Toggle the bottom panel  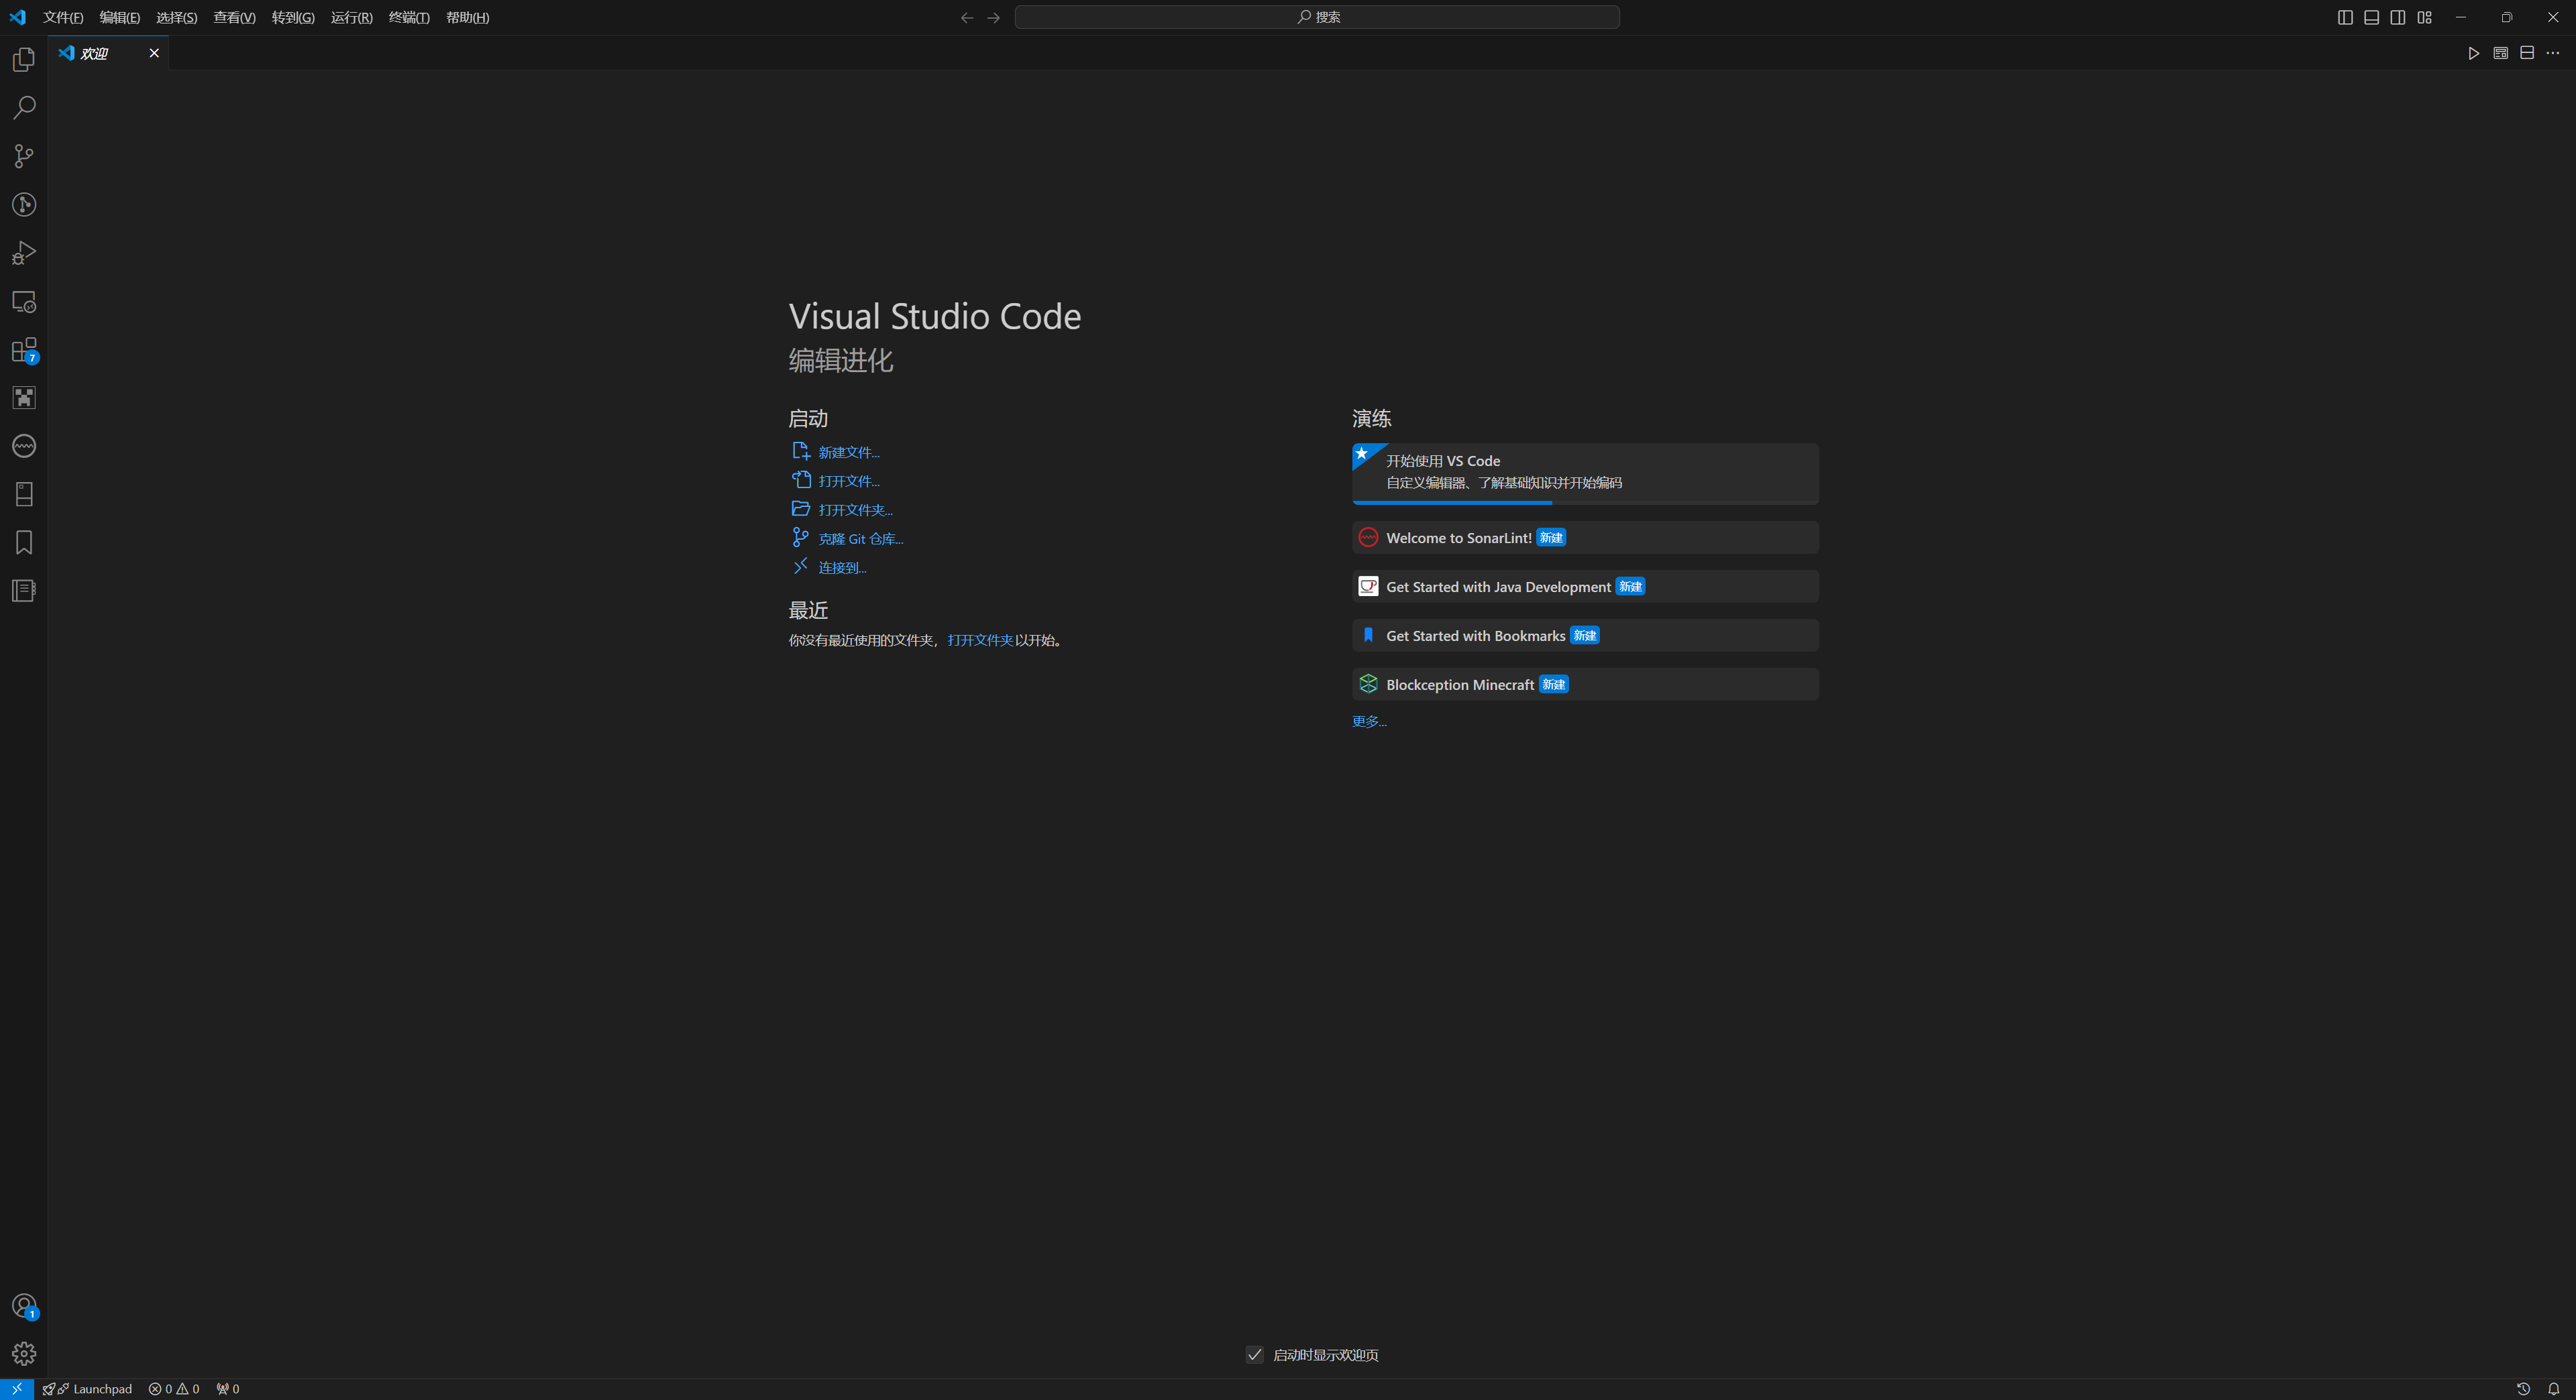(2371, 17)
